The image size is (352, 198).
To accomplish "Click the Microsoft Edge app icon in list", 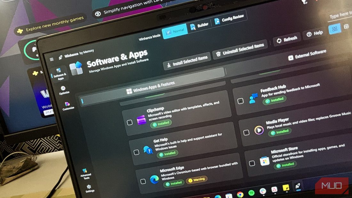I will pyautogui.click(x=155, y=179).
